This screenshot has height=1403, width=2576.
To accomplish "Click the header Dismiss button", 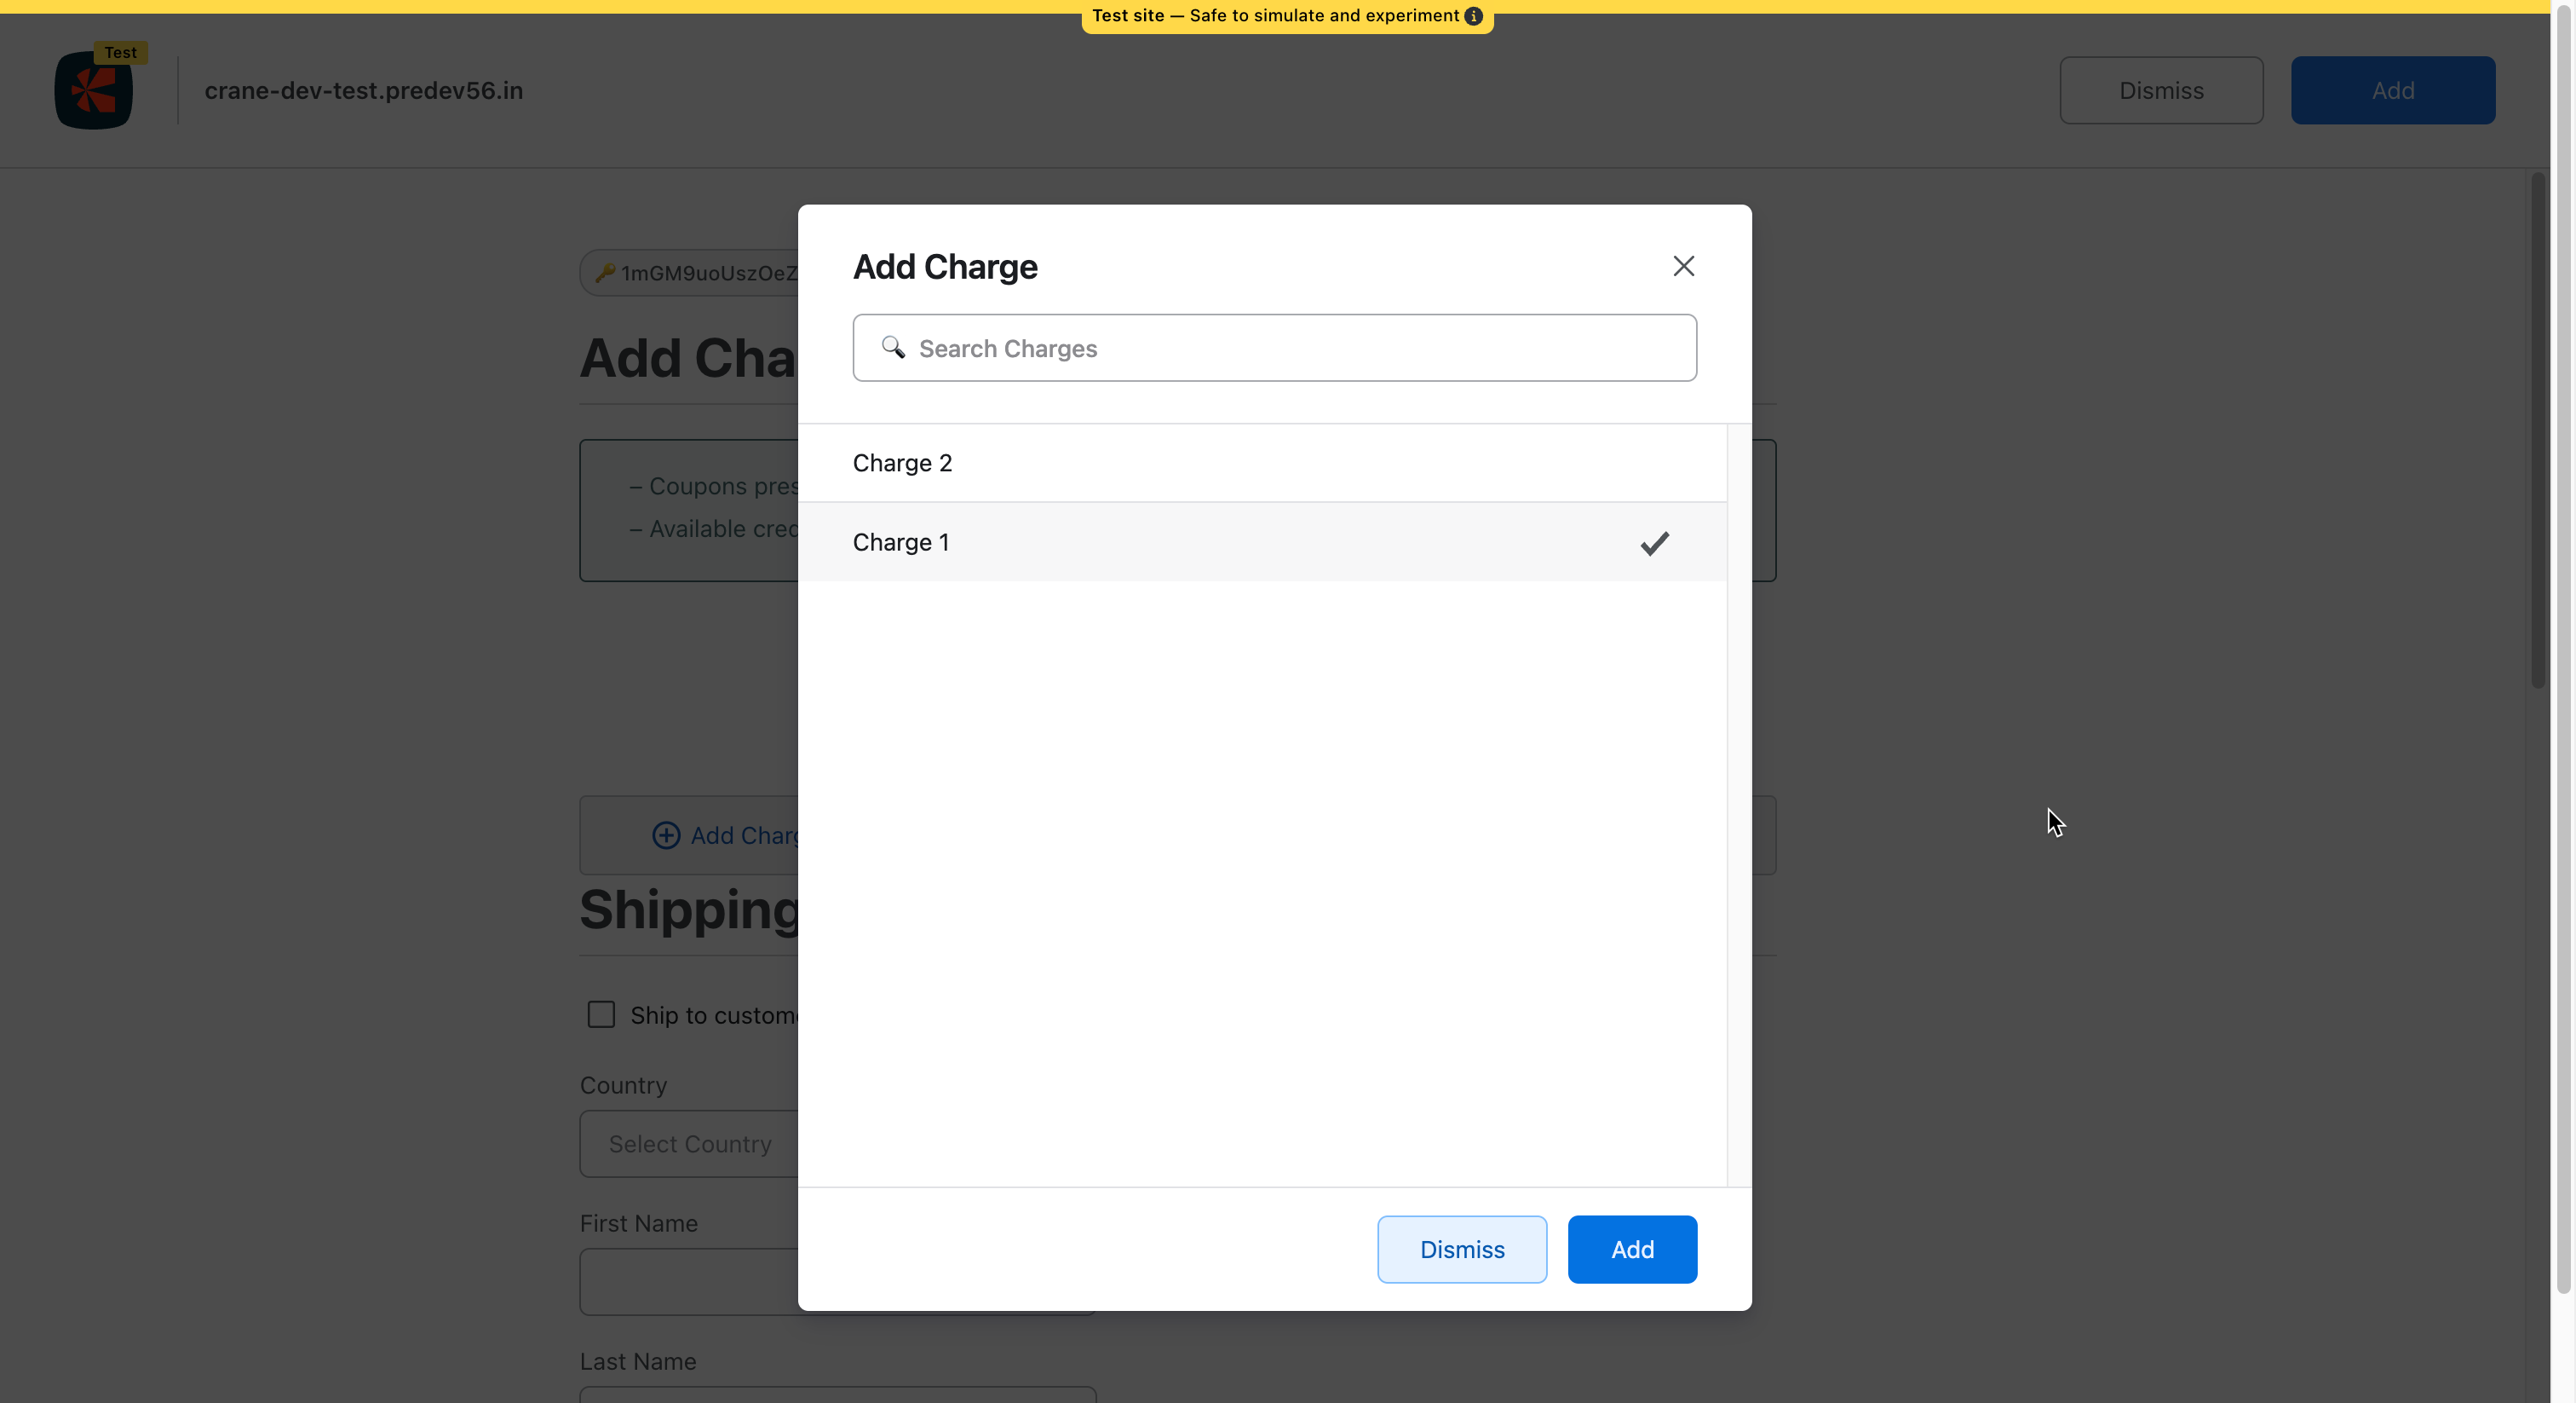I will tap(2160, 91).
